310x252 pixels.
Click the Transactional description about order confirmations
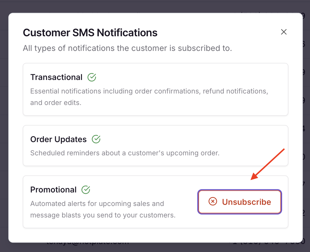coord(149,91)
